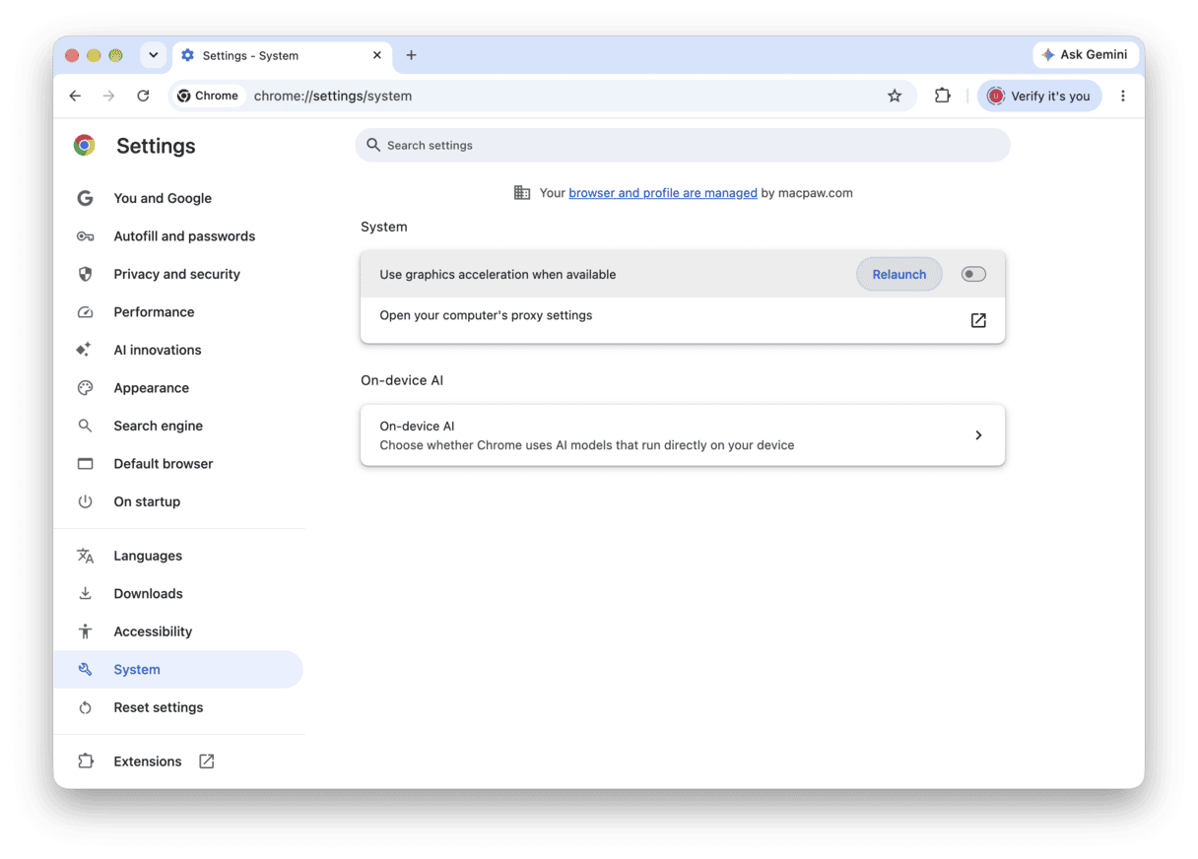Click the Languages translate icon

click(85, 556)
